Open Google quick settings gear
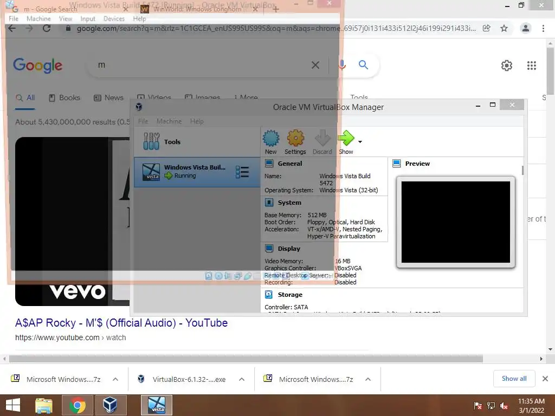Viewport: 555px width, 416px height. (x=507, y=66)
